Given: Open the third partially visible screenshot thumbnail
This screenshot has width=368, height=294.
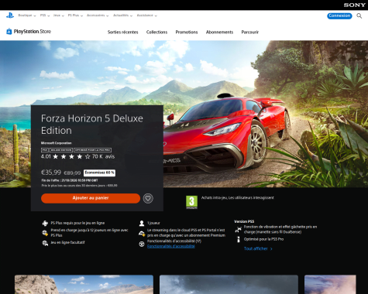Looking at the screenshot, I should coord(330,285).
